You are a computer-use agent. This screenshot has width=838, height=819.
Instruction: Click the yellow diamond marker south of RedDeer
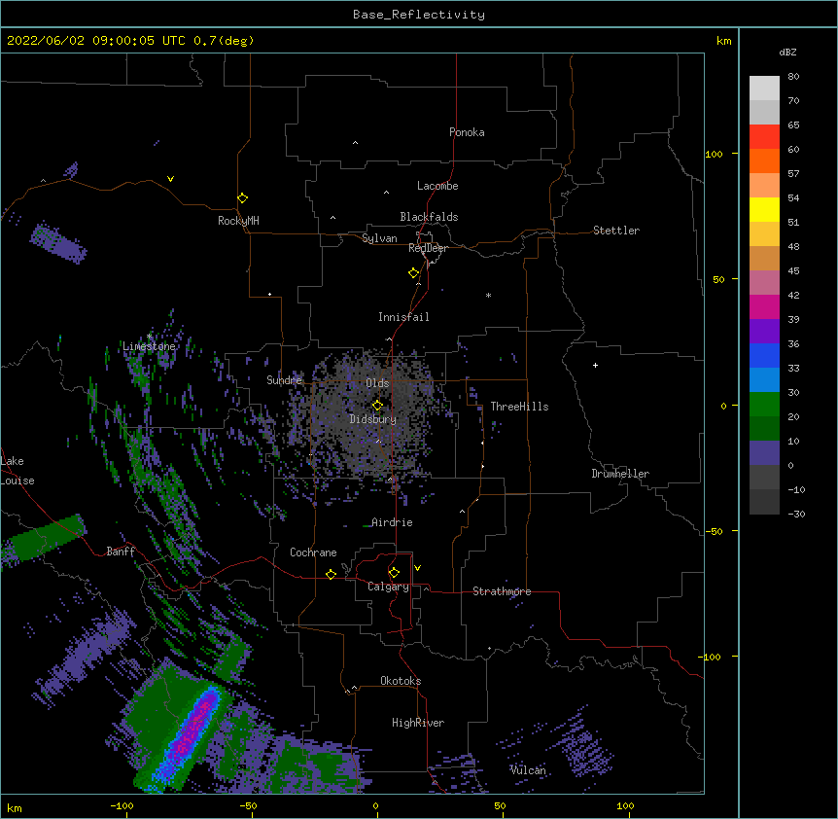[413, 273]
